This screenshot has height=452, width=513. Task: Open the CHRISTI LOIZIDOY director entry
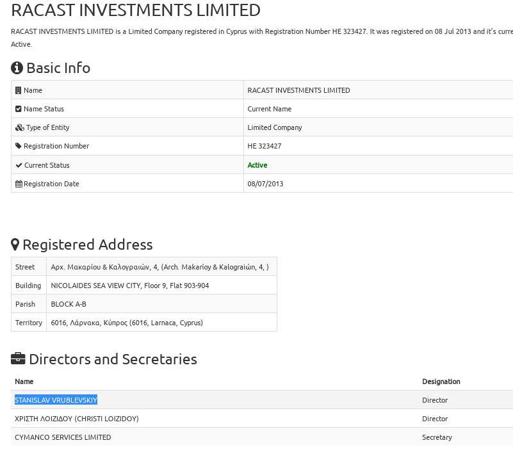pos(76,419)
